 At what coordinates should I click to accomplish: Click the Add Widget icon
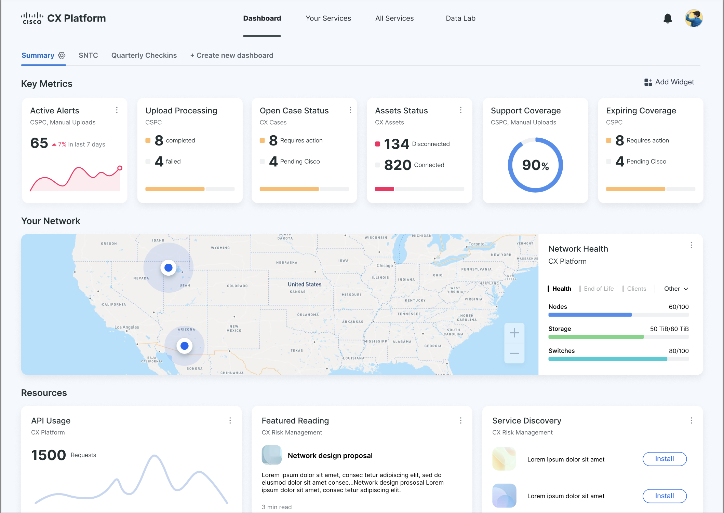648,82
